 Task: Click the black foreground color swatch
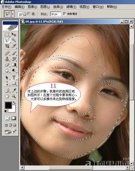(x=8, y=105)
